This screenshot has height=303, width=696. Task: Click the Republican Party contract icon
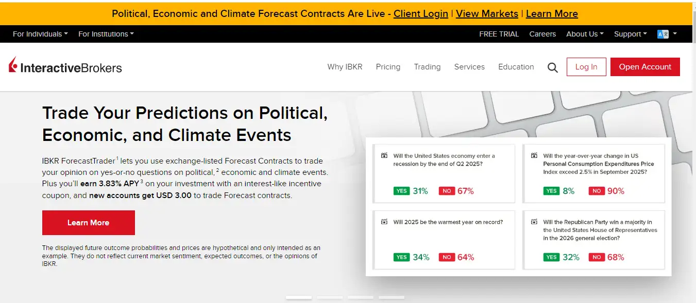[534, 222]
